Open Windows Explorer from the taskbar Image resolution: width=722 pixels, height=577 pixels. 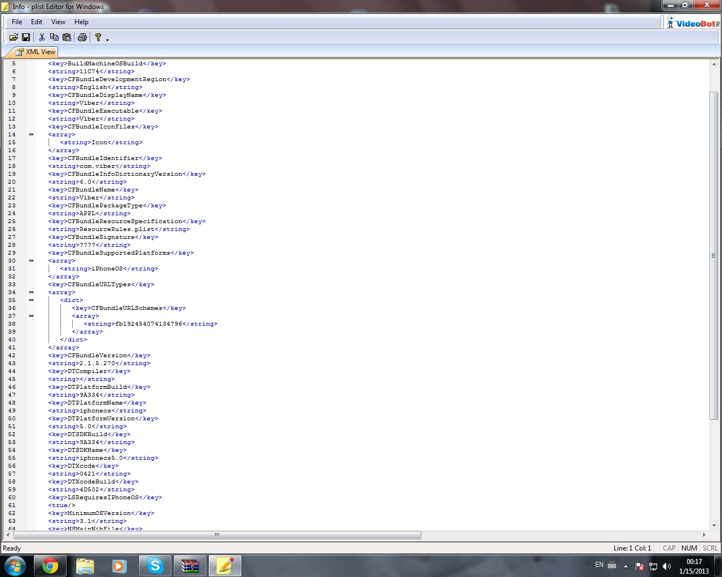[x=85, y=566]
